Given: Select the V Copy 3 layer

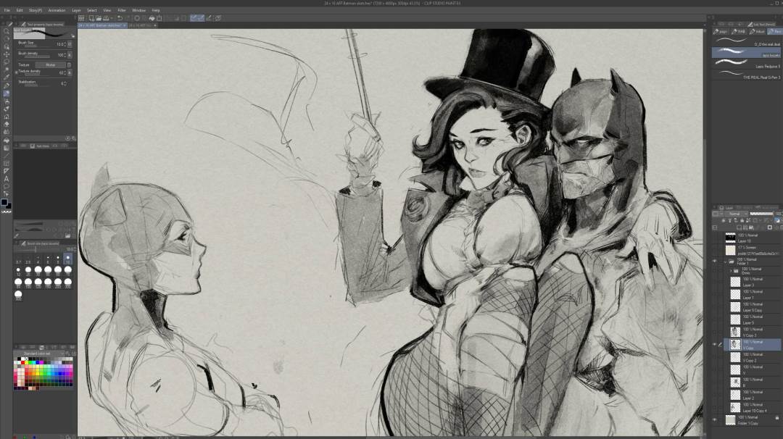Looking at the screenshot, I should click(x=753, y=333).
